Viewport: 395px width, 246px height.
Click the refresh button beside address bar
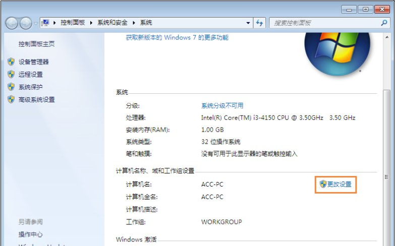259,23
